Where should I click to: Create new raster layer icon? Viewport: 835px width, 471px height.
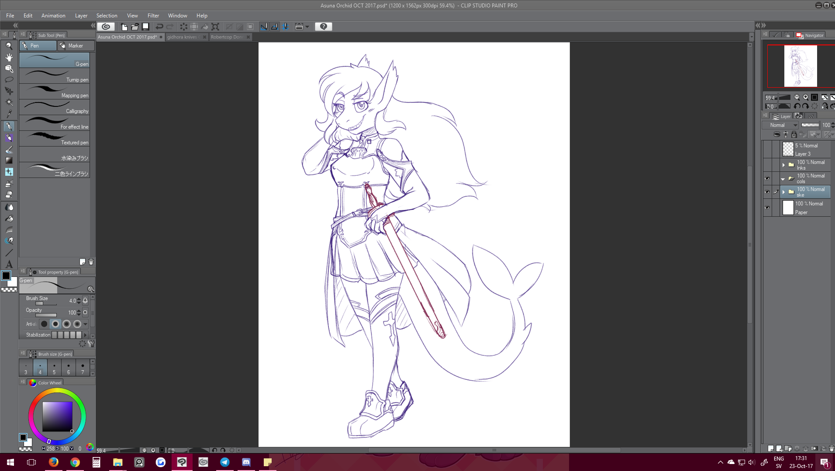(x=771, y=448)
